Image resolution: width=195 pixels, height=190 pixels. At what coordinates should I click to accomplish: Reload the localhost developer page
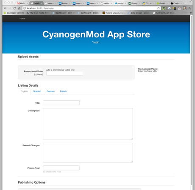coord(14,9)
